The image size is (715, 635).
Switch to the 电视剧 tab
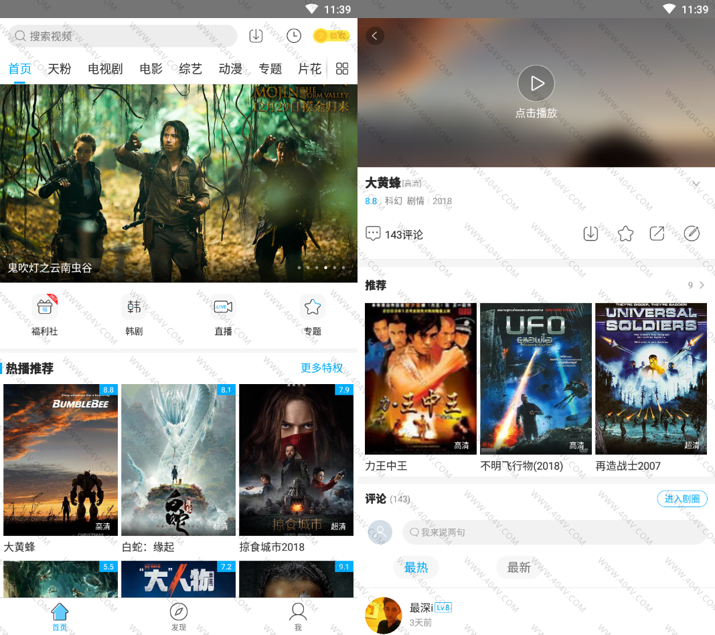pyautogui.click(x=105, y=69)
